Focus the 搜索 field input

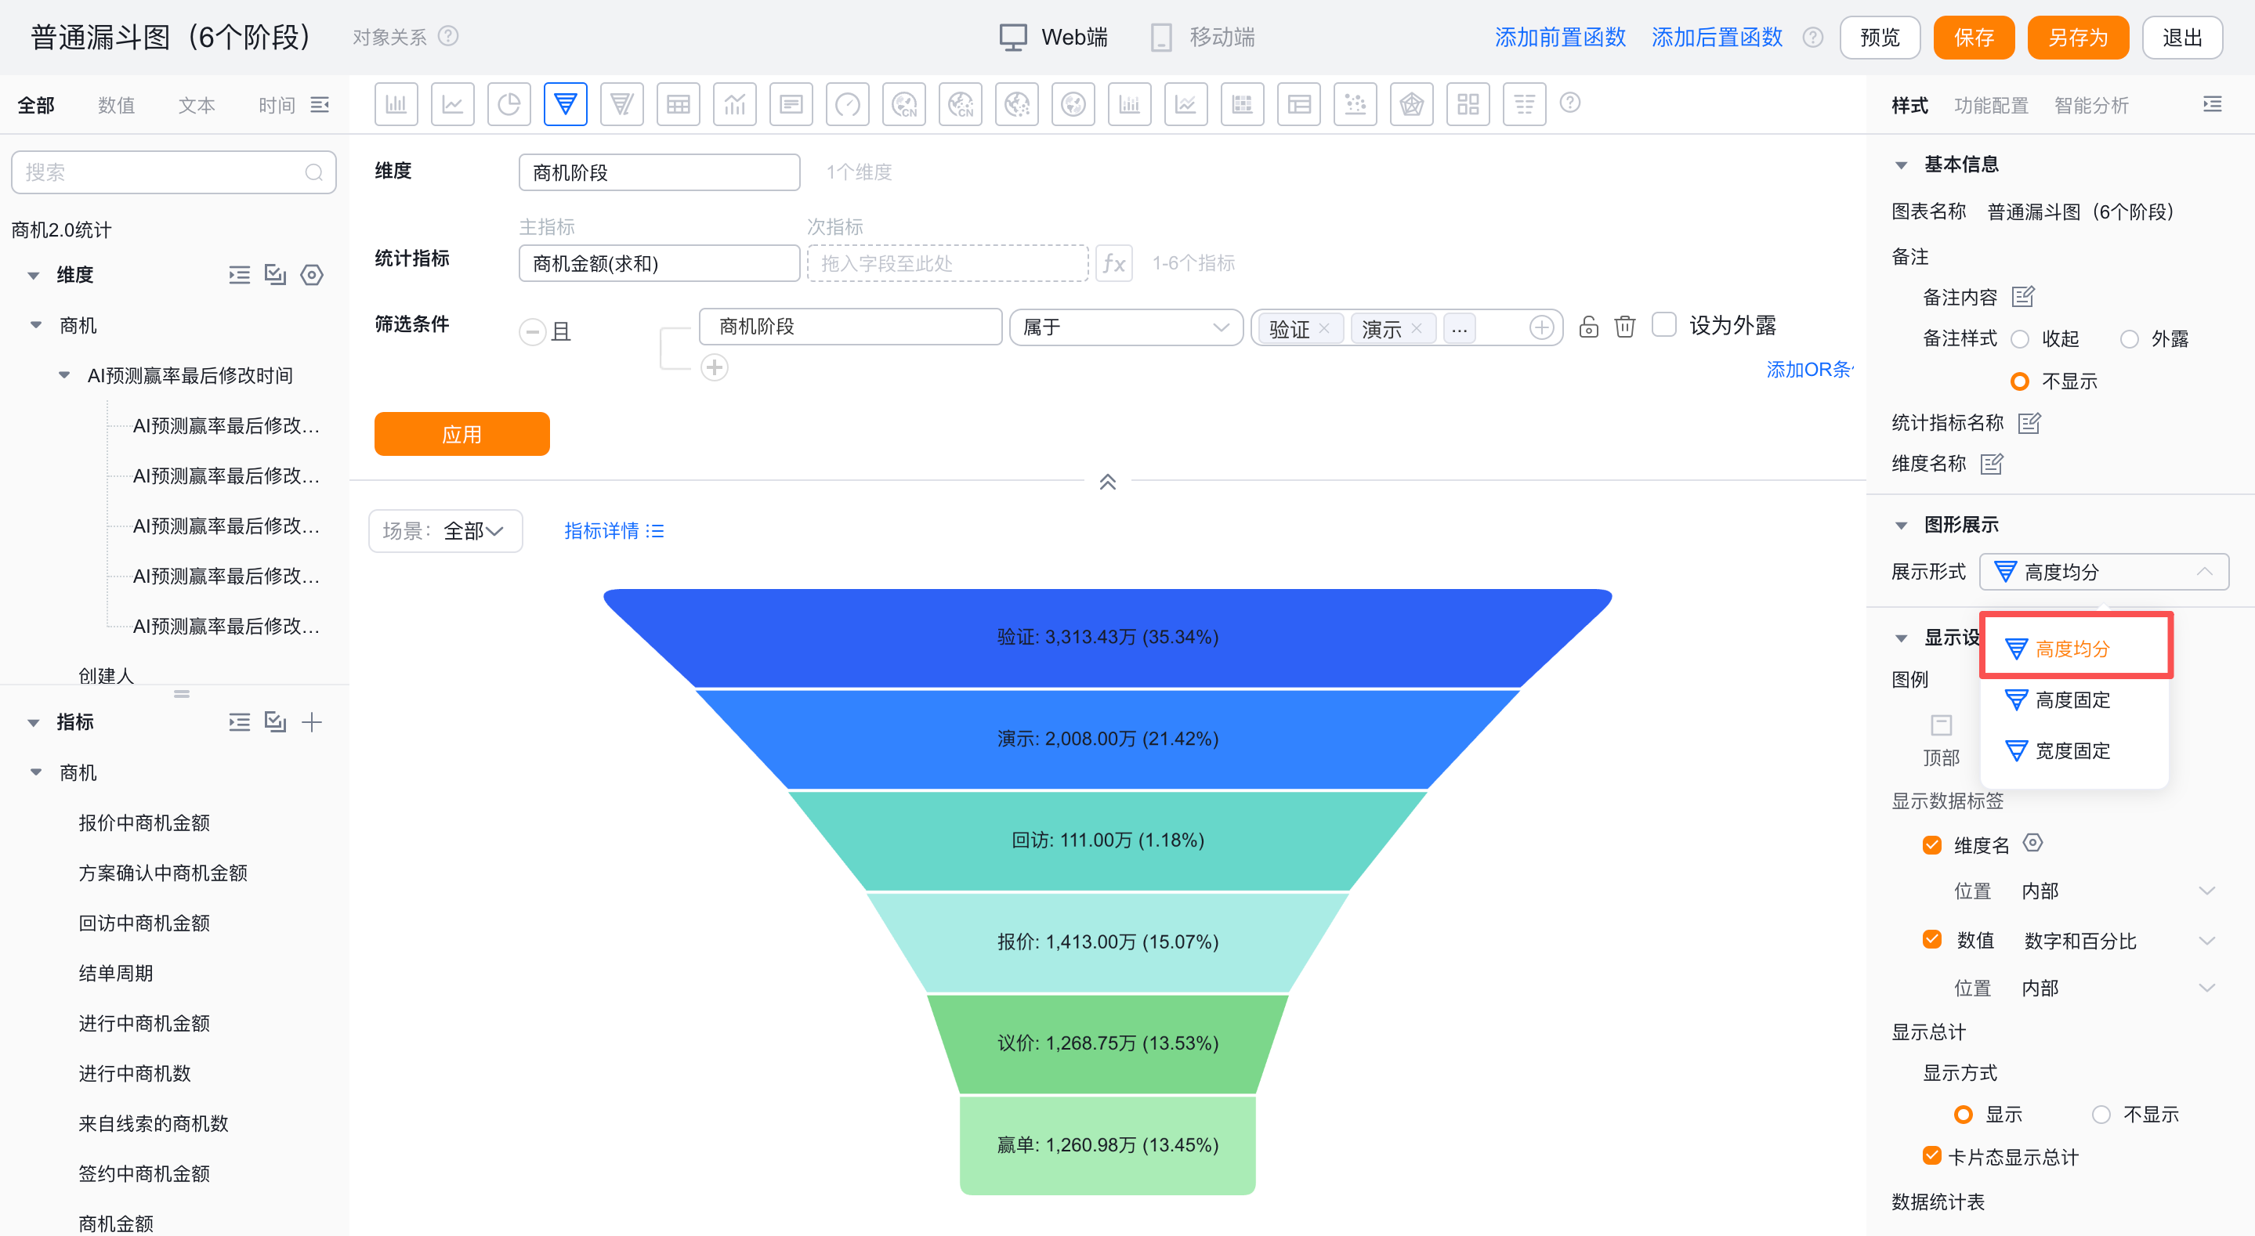173,172
